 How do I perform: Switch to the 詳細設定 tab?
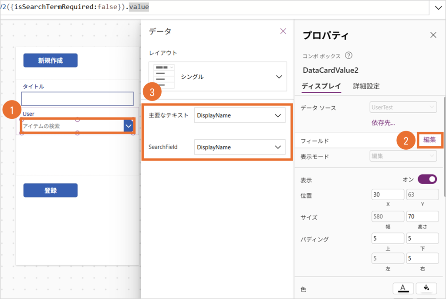tap(366, 86)
